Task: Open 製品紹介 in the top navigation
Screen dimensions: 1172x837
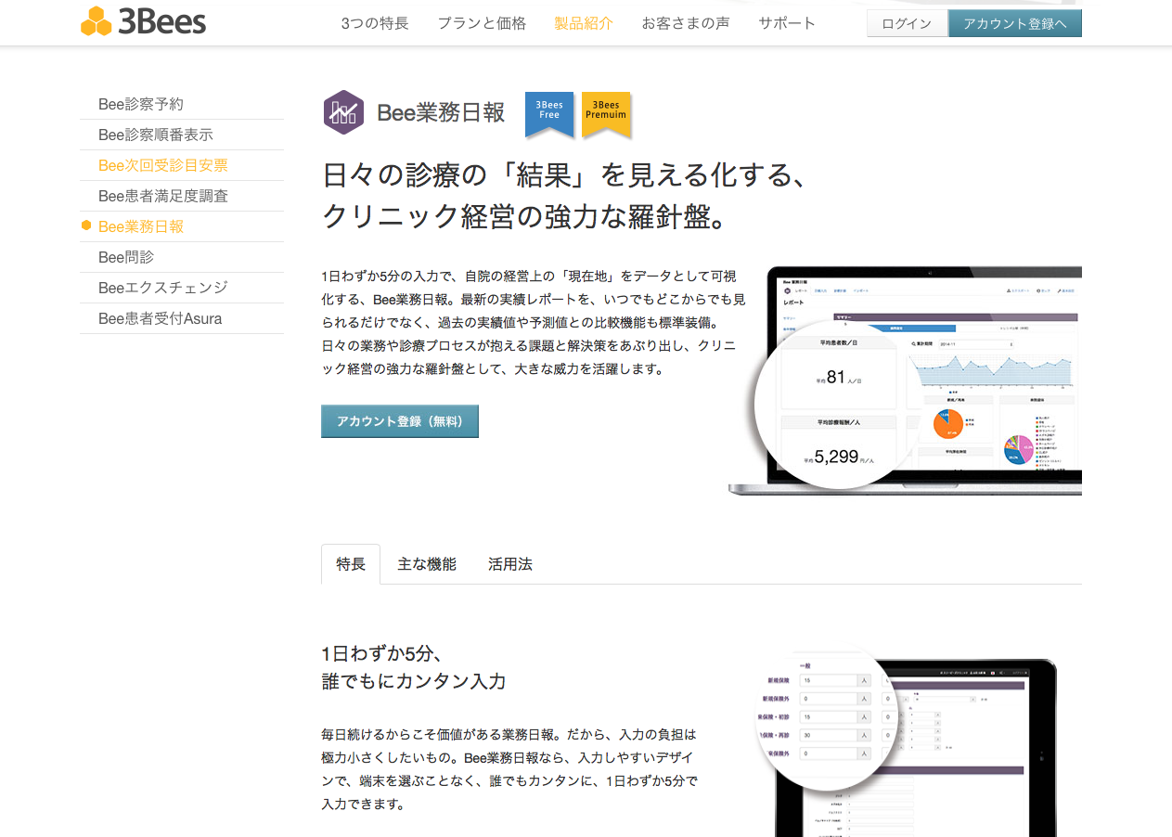Action: click(584, 23)
